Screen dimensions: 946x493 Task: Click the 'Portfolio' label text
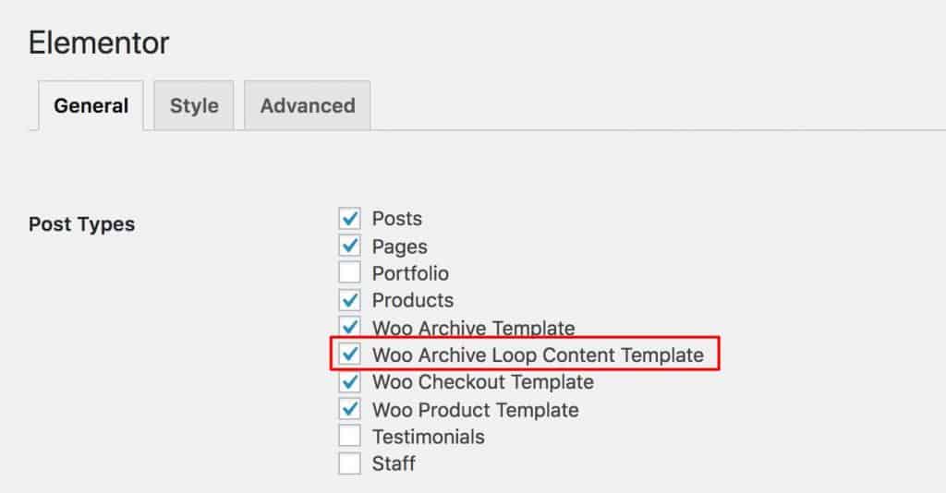pyautogui.click(x=410, y=273)
